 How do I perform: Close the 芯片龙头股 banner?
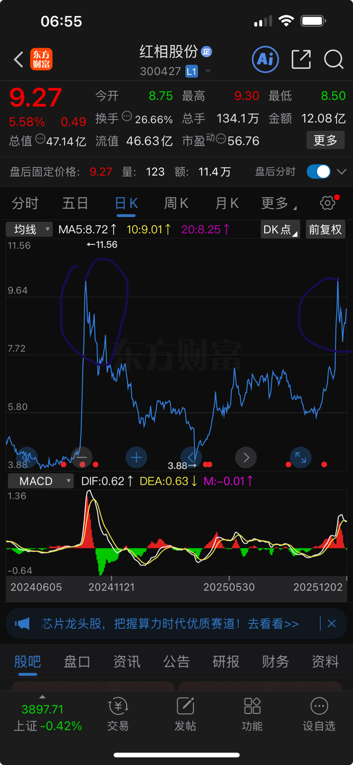coord(332,624)
